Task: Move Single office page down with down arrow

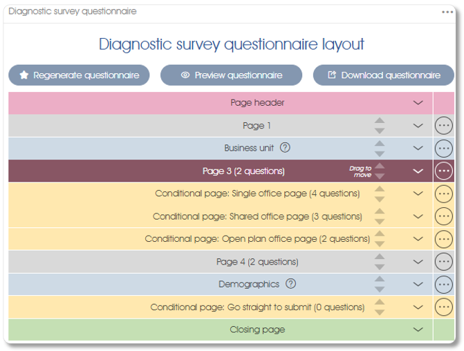Action: (380, 199)
